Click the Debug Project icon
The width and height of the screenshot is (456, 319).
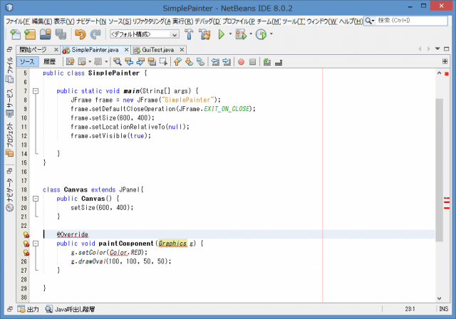pyautogui.click(x=241, y=34)
